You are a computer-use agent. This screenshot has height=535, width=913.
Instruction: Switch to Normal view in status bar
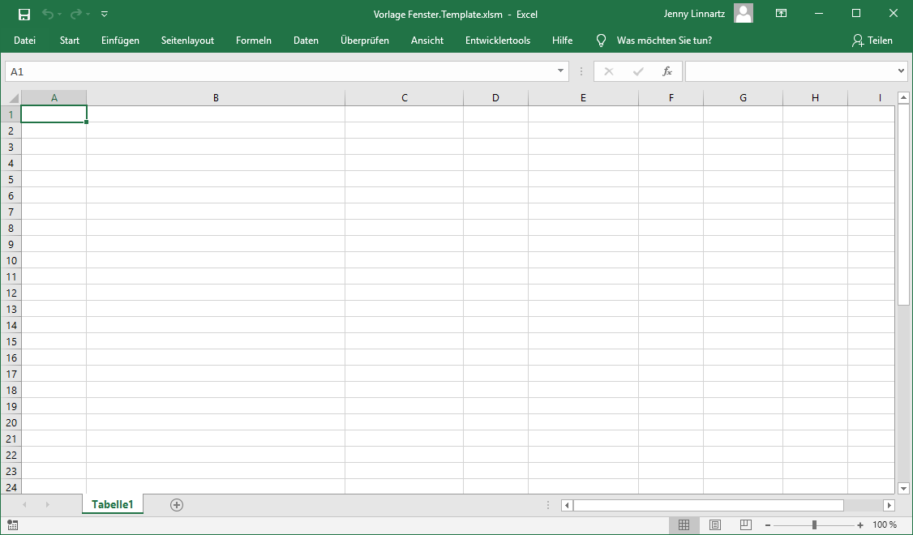tap(684, 525)
